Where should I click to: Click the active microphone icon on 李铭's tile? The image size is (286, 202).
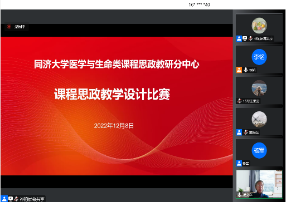pos(245,70)
